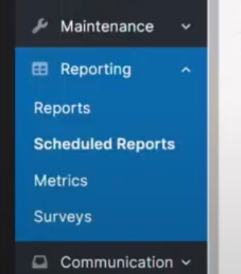Open the Reports submenu item

click(62, 108)
